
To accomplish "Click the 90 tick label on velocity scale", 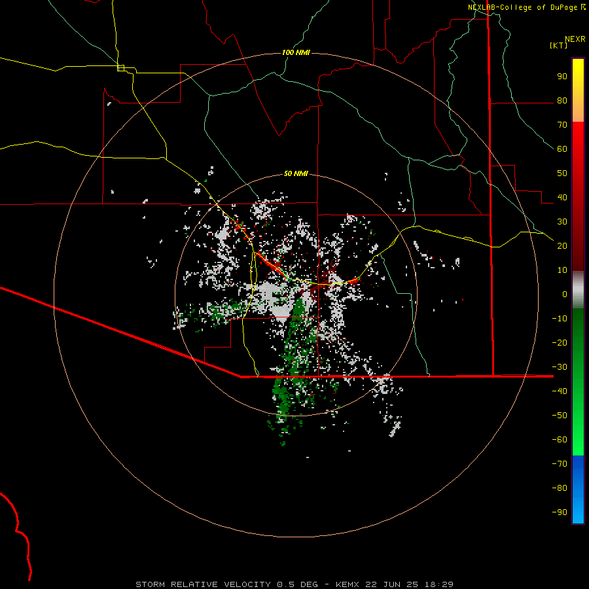I will click(x=562, y=77).
